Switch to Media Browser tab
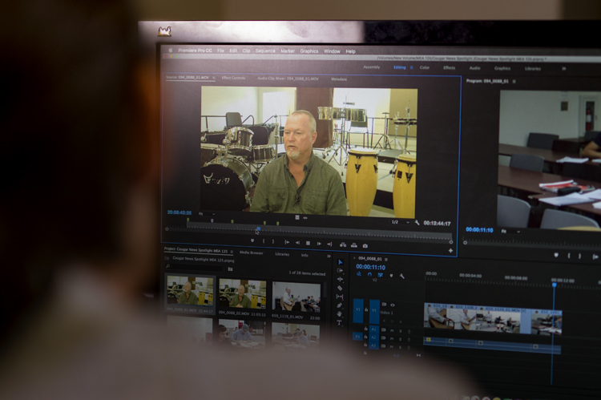 click(x=251, y=253)
